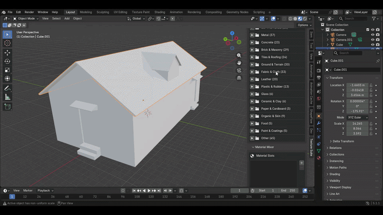This screenshot has height=215, width=383.
Task: Click the Play animation button
Action: pyautogui.click(x=149, y=191)
